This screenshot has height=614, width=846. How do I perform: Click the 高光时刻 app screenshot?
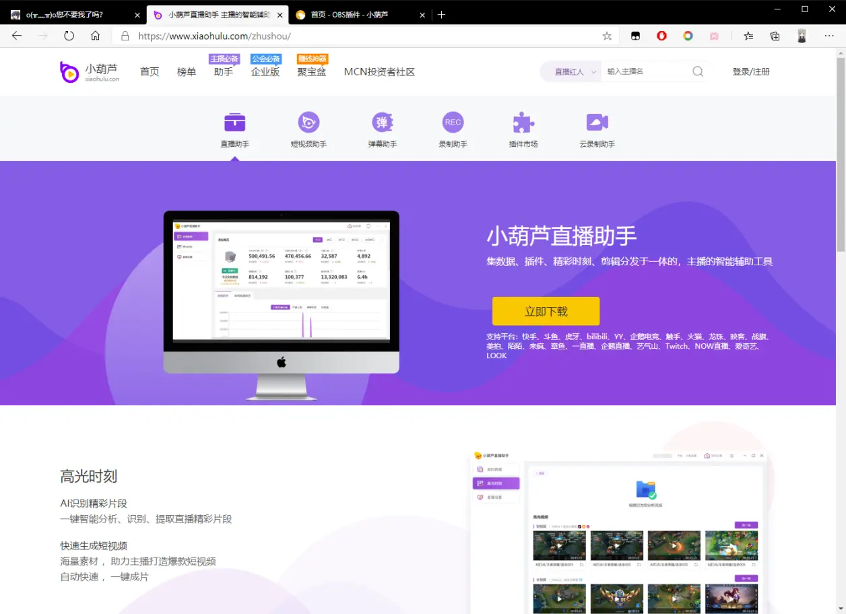[x=618, y=532]
